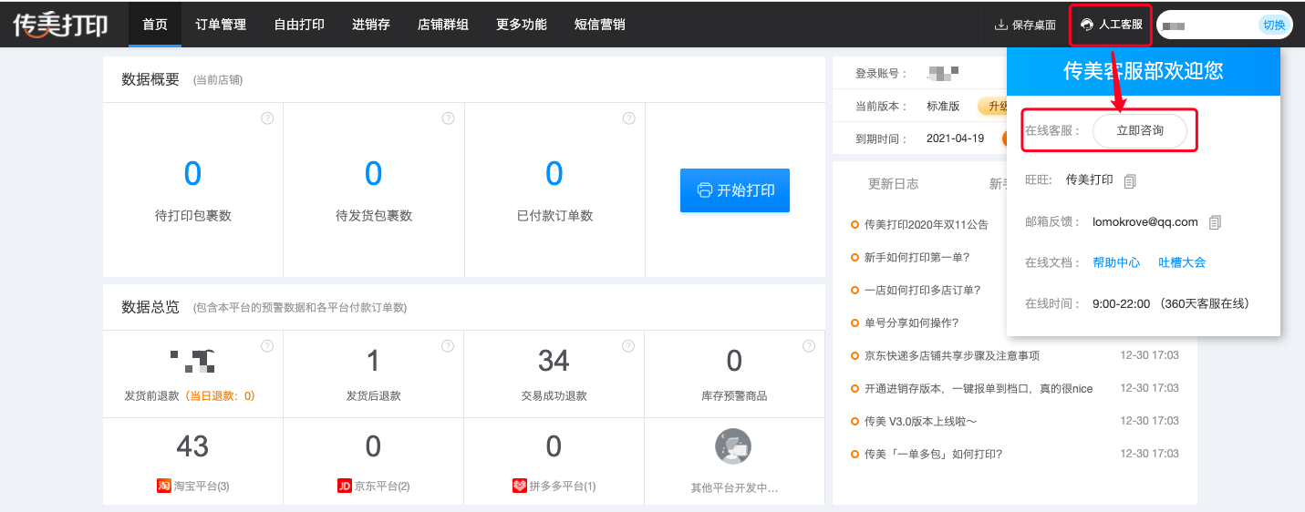The height and width of the screenshot is (512, 1305).
Task: Open the 首页 tab
Action: tap(155, 25)
